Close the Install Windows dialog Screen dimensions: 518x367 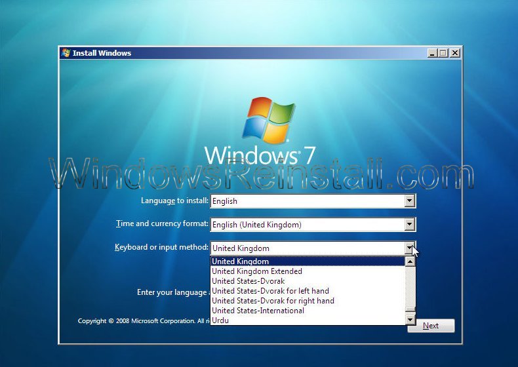[454, 53]
